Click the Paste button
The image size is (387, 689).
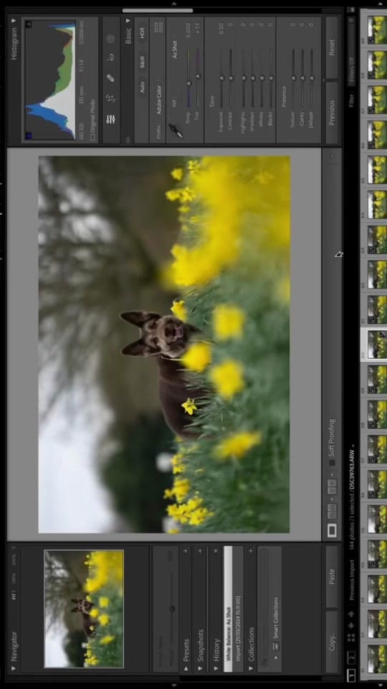pyautogui.click(x=332, y=576)
